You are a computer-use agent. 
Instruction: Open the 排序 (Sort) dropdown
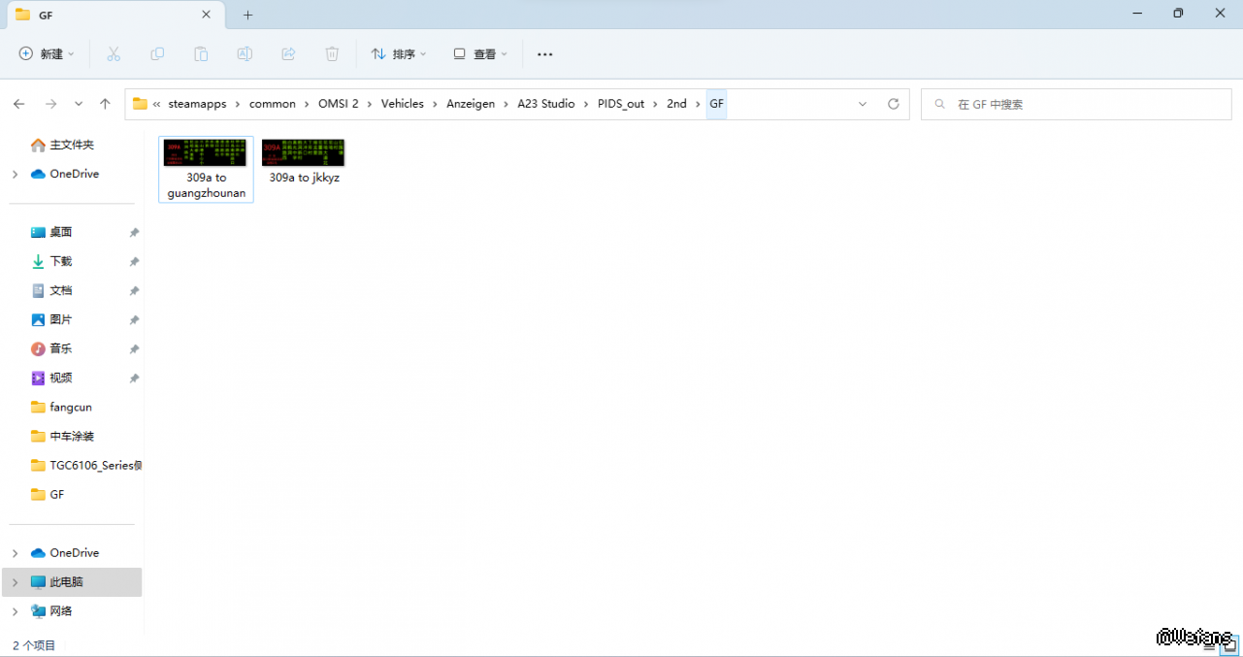[398, 54]
